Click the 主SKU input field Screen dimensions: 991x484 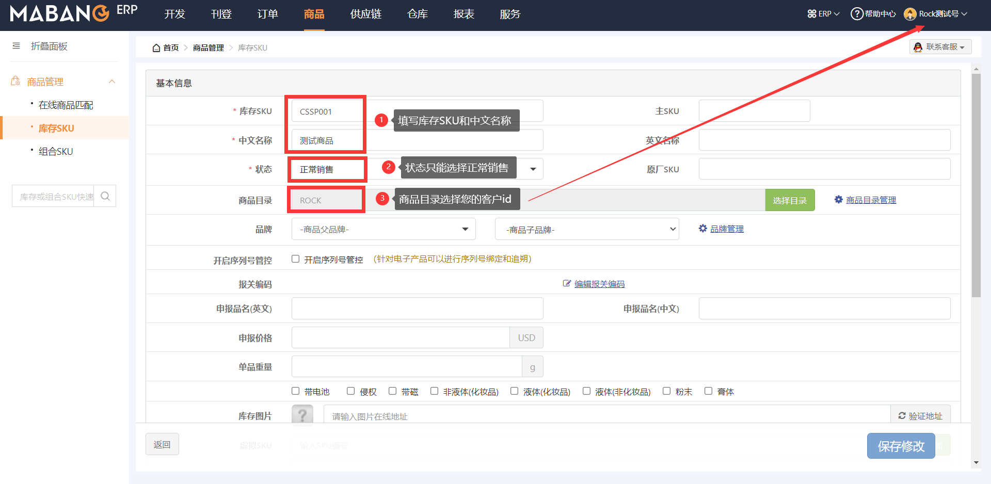tap(755, 111)
